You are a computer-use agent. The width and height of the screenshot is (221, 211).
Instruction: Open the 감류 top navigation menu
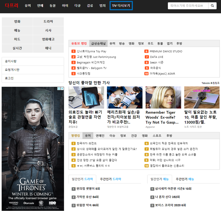90,6
